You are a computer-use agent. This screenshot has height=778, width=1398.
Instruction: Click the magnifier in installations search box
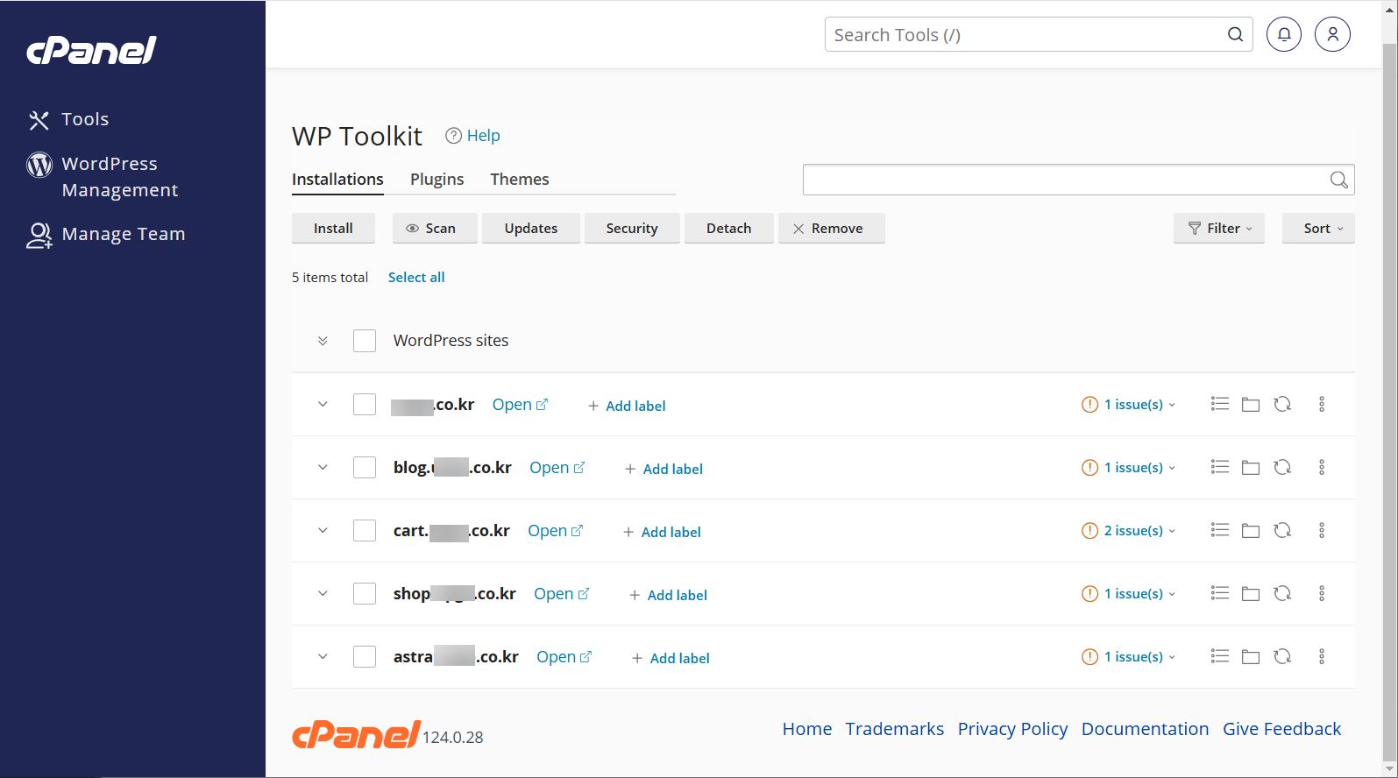coord(1338,180)
